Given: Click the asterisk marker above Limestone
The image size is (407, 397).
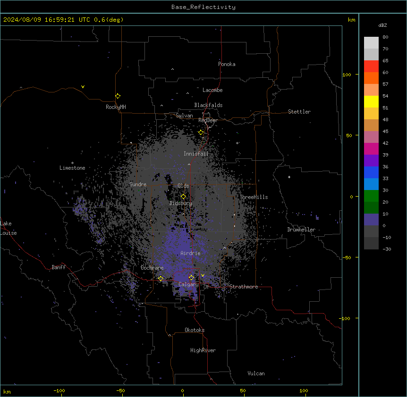Looking at the screenshot, I should 72,163.
